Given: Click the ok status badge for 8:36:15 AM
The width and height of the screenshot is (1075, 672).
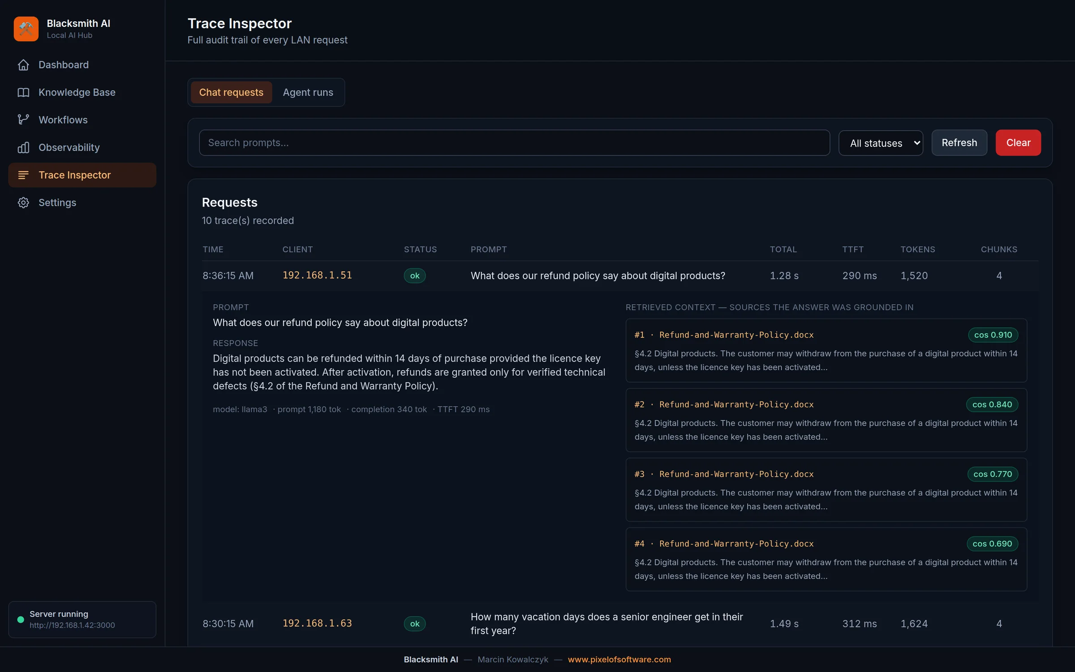Looking at the screenshot, I should (x=415, y=276).
